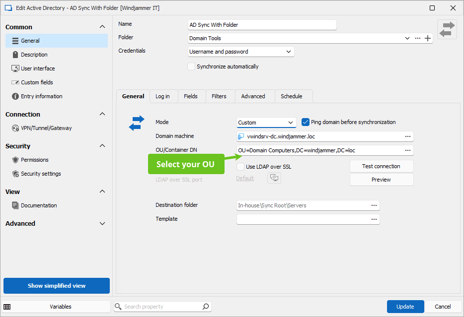
Task: Switch to the Filters tab
Action: (x=219, y=96)
